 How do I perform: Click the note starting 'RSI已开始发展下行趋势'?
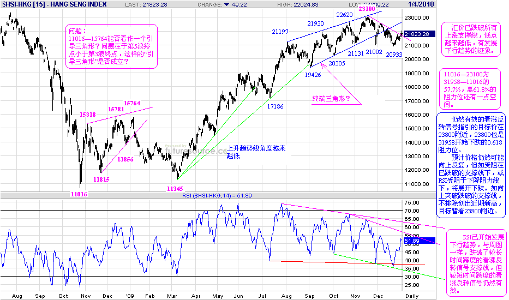point(476,264)
